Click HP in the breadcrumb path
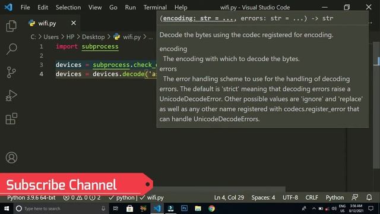The image size is (380, 214). point(70,37)
